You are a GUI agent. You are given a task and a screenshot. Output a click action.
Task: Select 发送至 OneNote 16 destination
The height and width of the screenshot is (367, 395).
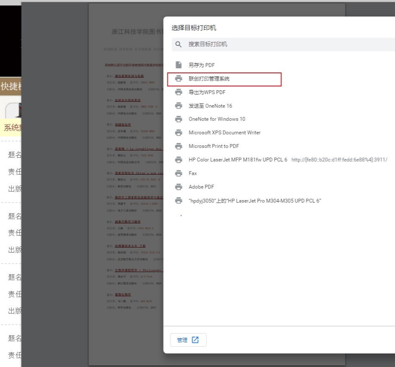tap(210, 106)
